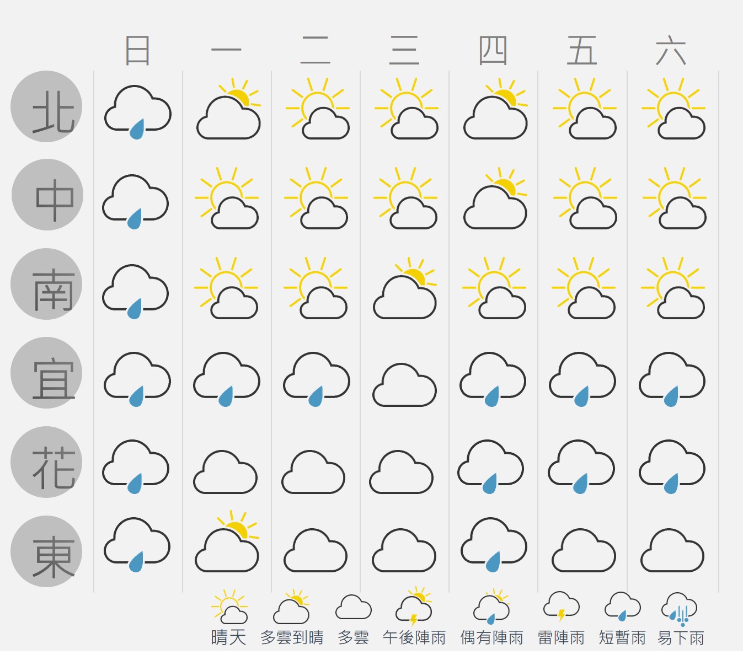Select the 北 region circle
This screenshot has height=660, width=743.
(x=46, y=106)
